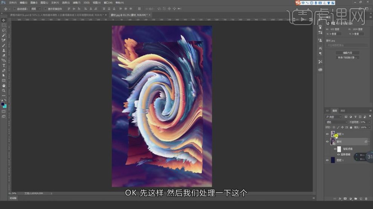The height and width of the screenshot is (209, 373).
Task: Open the Character panel icon (A|)
Action: coord(320,48)
